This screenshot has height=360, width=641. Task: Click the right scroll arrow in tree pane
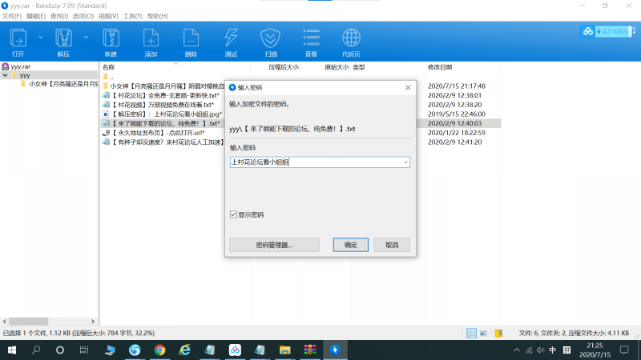point(93,322)
